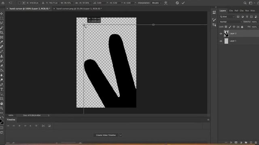Toggle maintain aspect ratio link
Screen dimensions: 259x145
click(x=76, y=3)
